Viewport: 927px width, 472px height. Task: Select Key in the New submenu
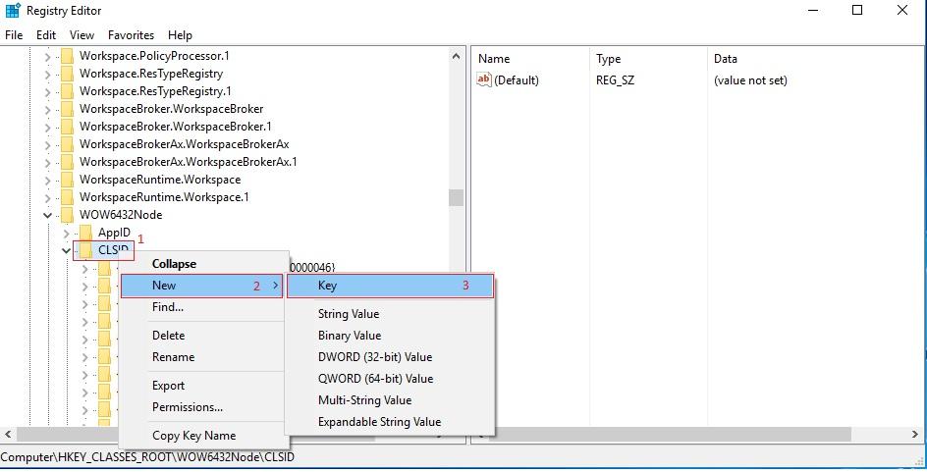pyautogui.click(x=390, y=286)
